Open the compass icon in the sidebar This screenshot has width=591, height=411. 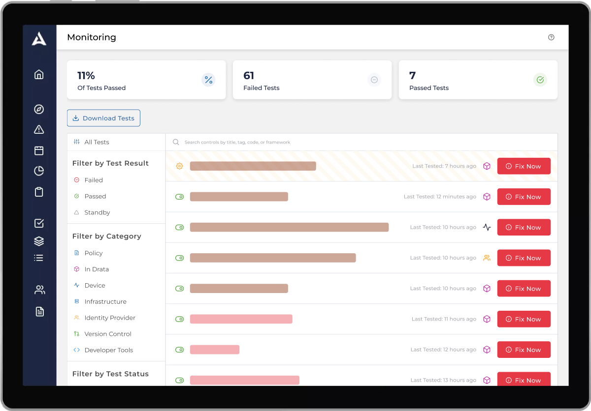39,109
